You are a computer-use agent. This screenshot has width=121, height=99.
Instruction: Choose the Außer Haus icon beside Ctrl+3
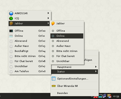(x=11, y=46)
